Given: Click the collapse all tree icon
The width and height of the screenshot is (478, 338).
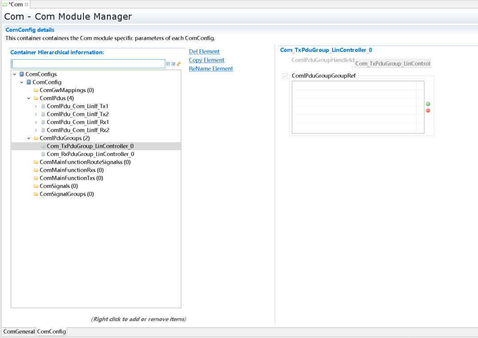Looking at the screenshot, I should pyautogui.click(x=168, y=64).
